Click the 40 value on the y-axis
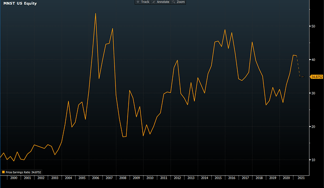 point(313,60)
